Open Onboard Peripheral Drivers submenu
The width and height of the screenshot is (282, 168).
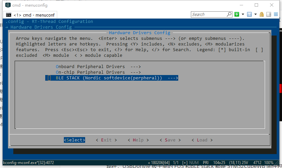click(x=98, y=66)
